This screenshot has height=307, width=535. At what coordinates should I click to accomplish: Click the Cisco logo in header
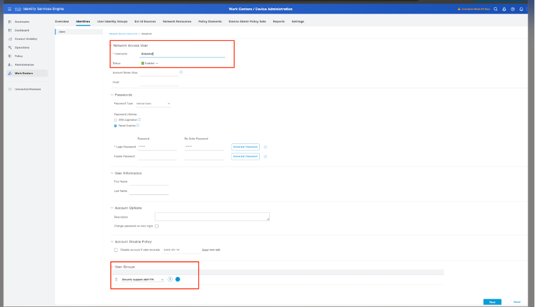[x=18, y=9]
